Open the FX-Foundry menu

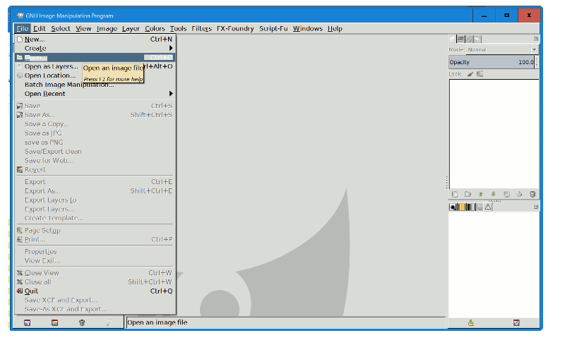pos(235,28)
